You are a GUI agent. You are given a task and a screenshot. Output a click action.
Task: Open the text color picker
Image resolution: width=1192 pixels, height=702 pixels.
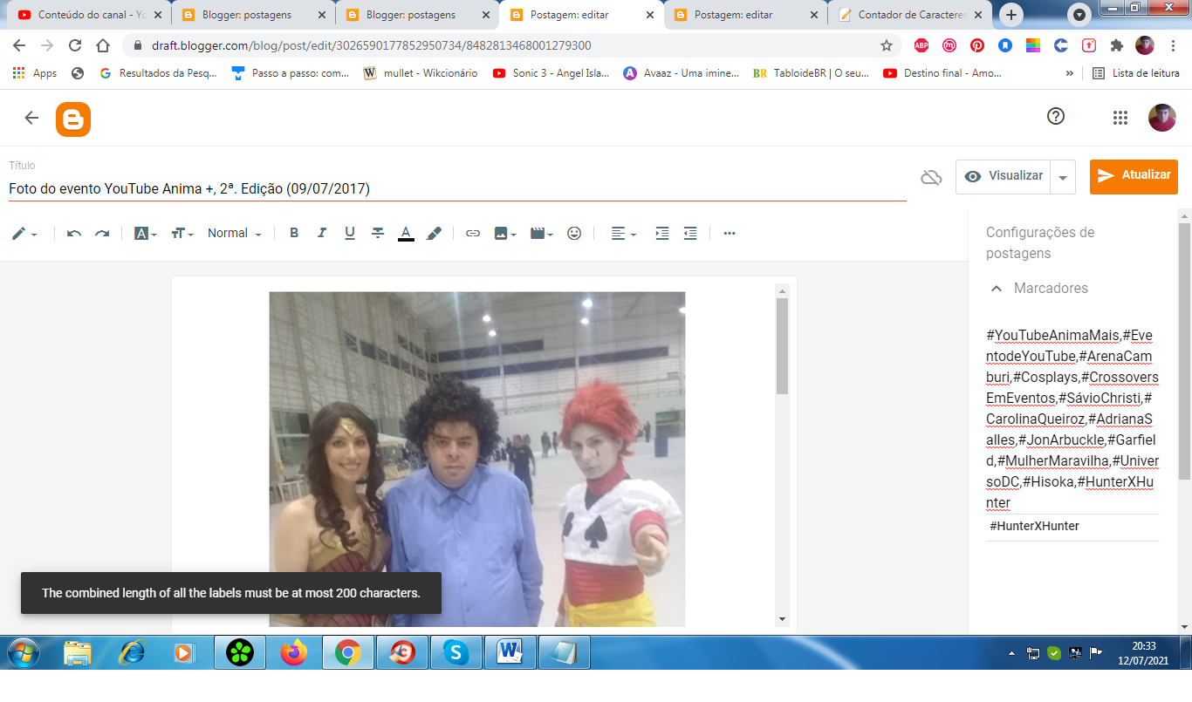pos(406,233)
